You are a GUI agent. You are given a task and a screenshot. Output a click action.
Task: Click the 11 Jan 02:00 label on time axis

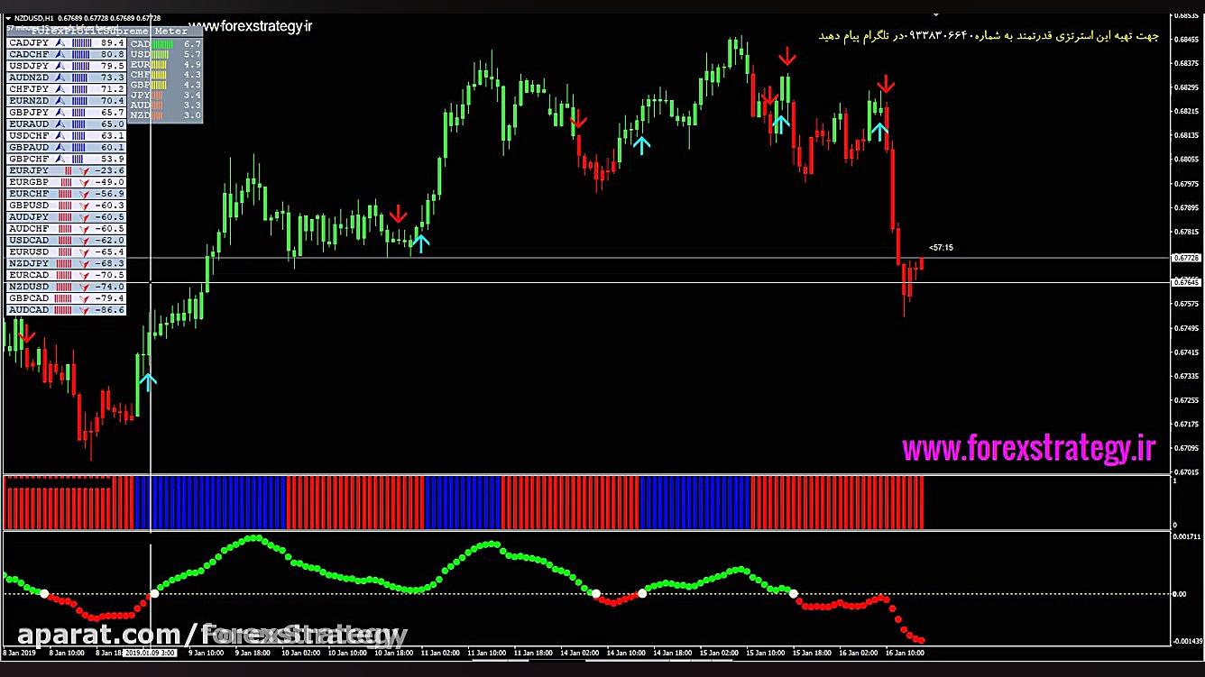pyautogui.click(x=440, y=653)
